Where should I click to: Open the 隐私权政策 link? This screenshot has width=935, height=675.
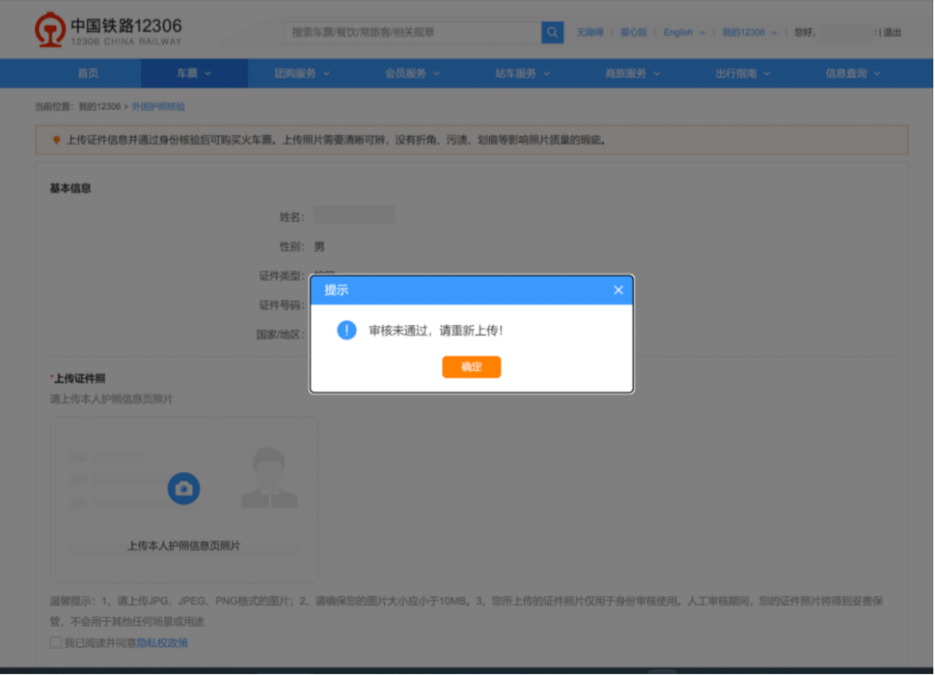(162, 643)
